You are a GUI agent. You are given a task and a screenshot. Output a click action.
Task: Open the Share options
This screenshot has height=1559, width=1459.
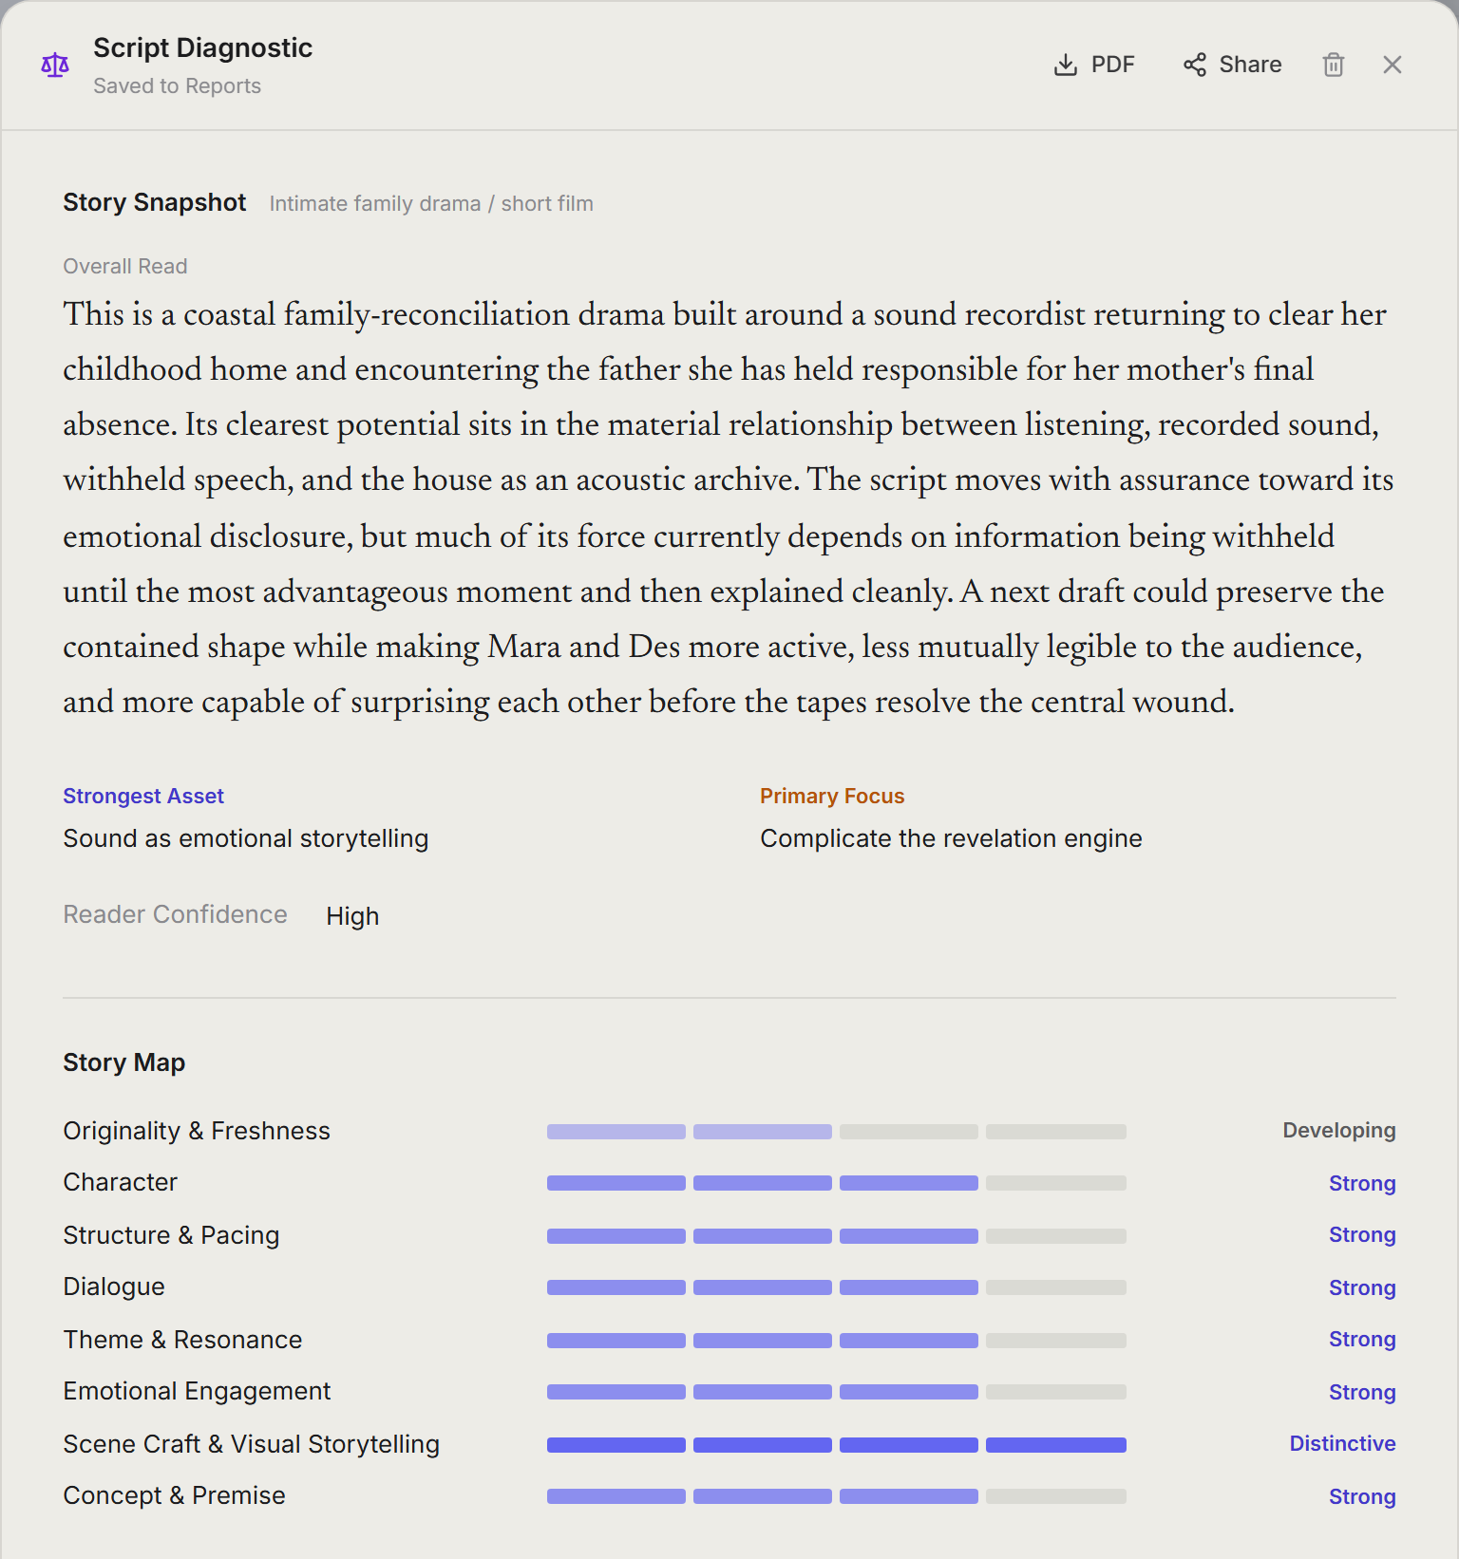pyautogui.click(x=1232, y=65)
